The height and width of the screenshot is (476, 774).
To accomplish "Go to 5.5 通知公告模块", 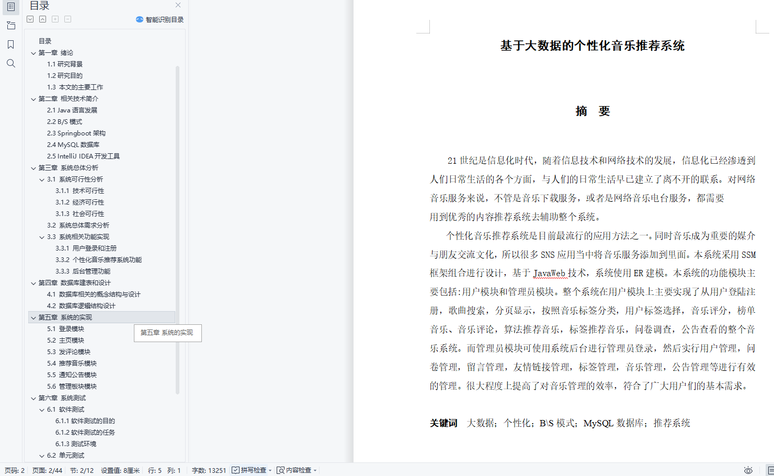I will tap(72, 375).
